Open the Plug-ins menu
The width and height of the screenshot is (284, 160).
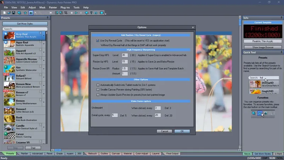(65, 7)
